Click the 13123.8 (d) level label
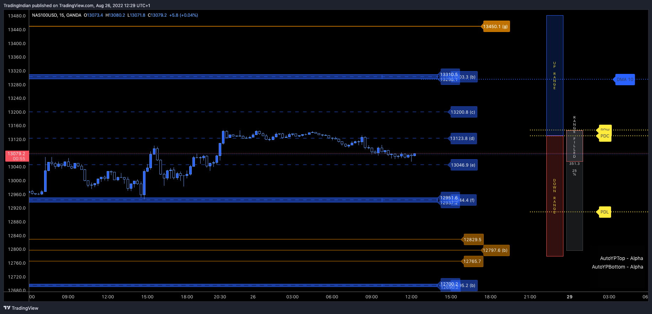The image size is (652, 314). 462,139
